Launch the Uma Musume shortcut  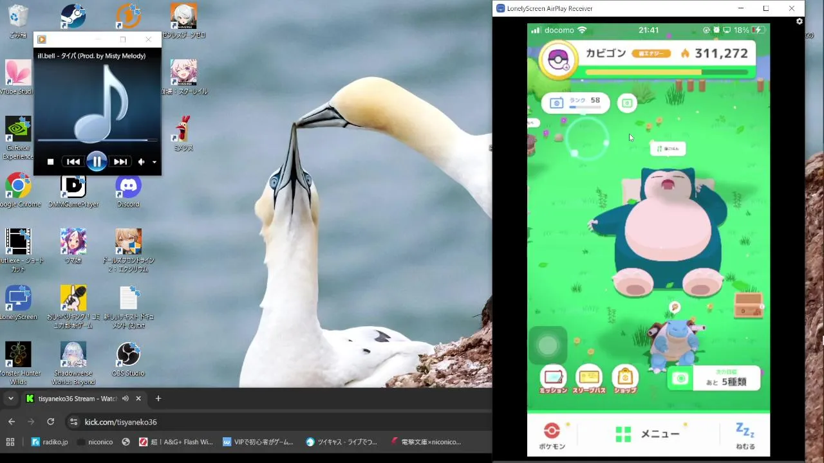click(x=73, y=246)
